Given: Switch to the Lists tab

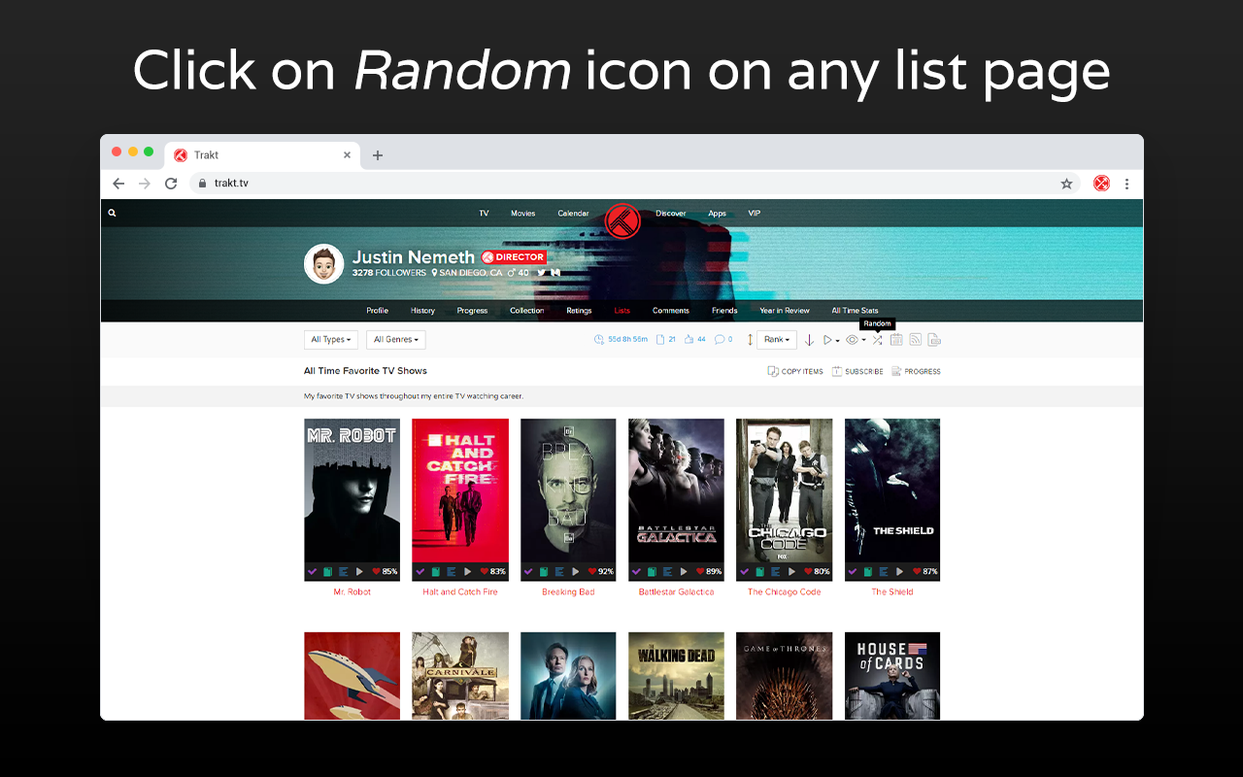Looking at the screenshot, I should 622,311.
